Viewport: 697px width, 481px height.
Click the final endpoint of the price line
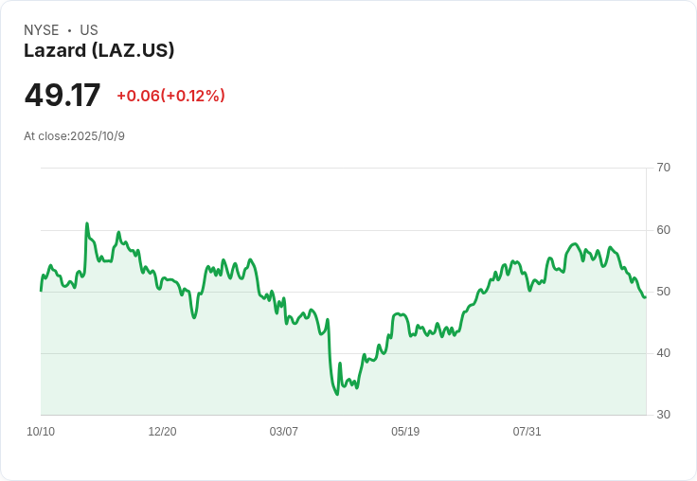coord(645,297)
